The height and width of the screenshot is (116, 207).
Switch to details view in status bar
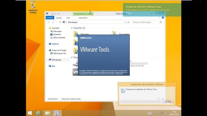pos(159,99)
